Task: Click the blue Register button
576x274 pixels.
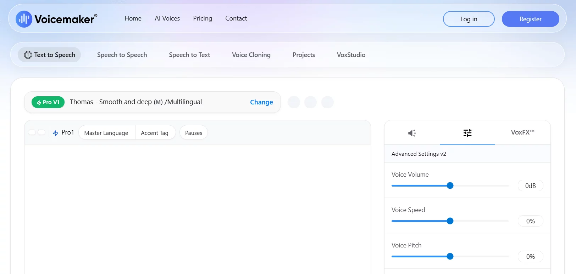Action: (x=530, y=19)
